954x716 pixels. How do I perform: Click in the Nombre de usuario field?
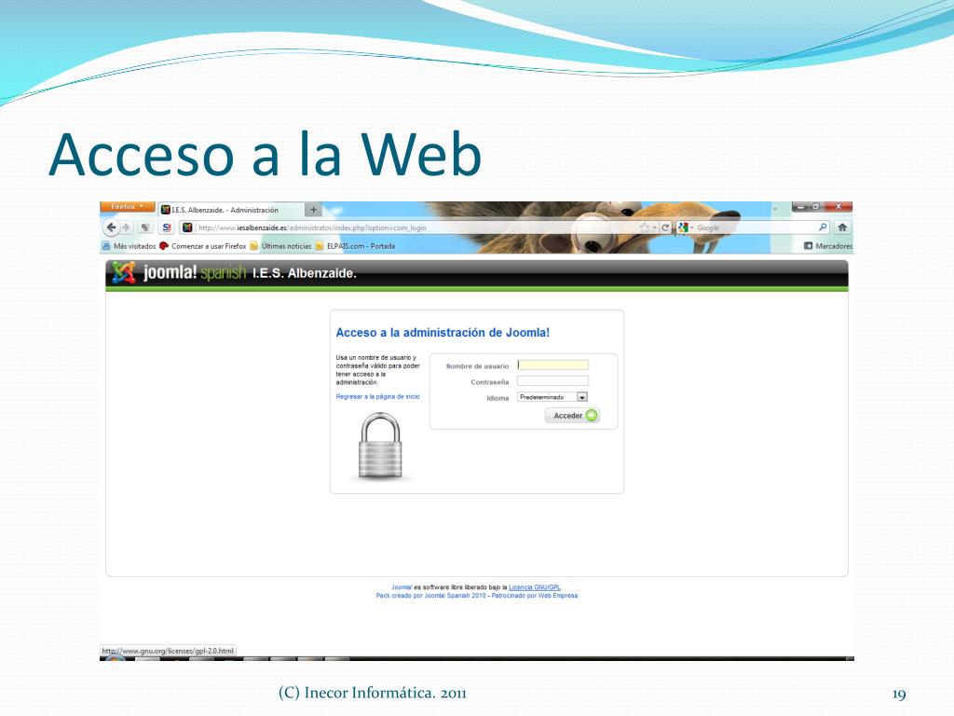pyautogui.click(x=553, y=365)
